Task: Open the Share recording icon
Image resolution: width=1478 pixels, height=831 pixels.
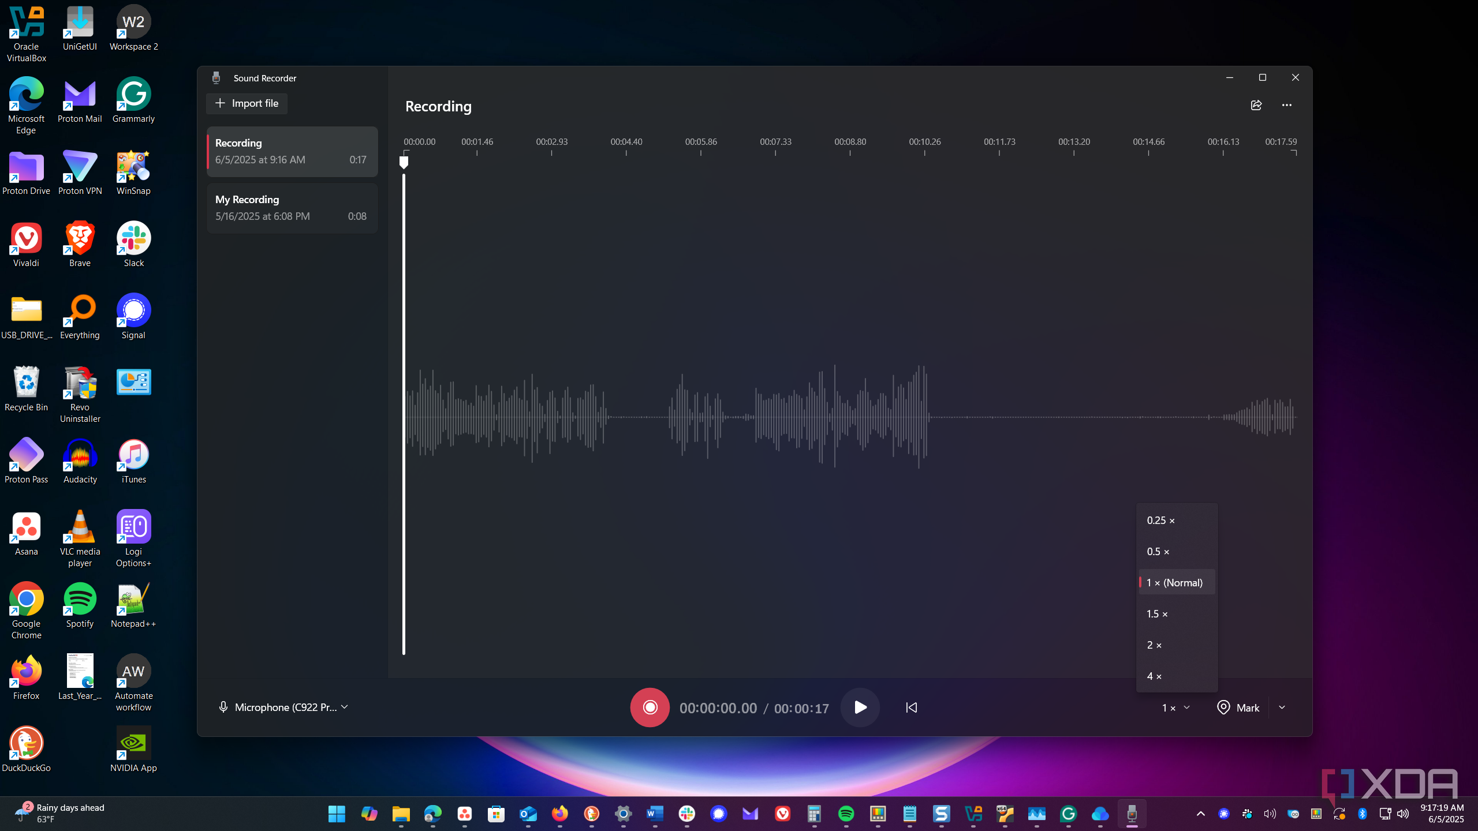Action: (x=1256, y=105)
